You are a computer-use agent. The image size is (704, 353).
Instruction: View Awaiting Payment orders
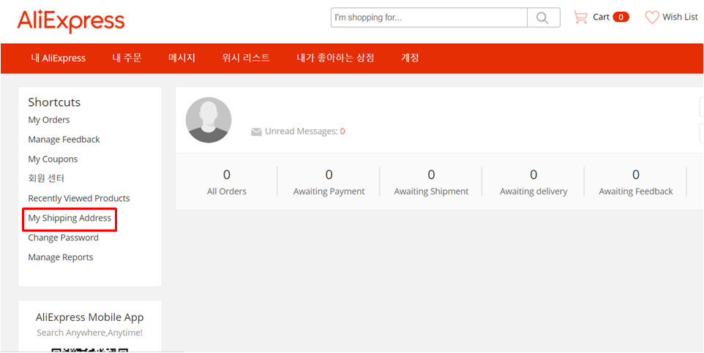329,182
